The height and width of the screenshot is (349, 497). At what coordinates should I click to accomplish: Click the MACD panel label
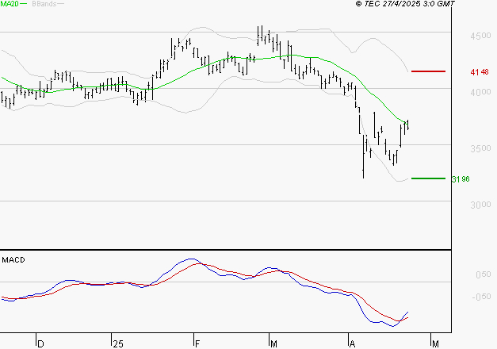(x=13, y=260)
